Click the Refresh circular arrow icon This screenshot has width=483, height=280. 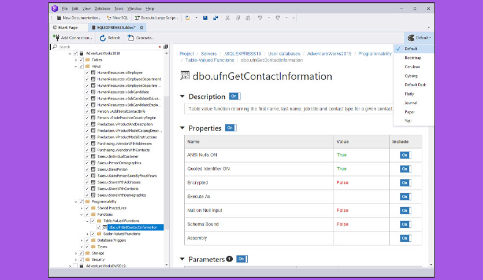coord(103,38)
